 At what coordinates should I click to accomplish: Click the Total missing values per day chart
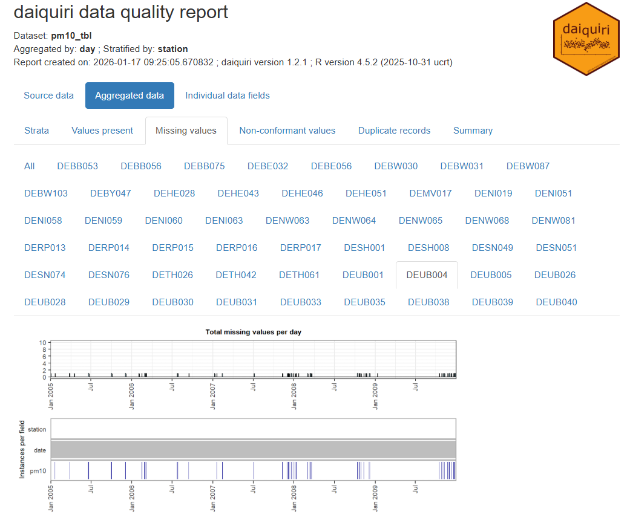tap(253, 359)
